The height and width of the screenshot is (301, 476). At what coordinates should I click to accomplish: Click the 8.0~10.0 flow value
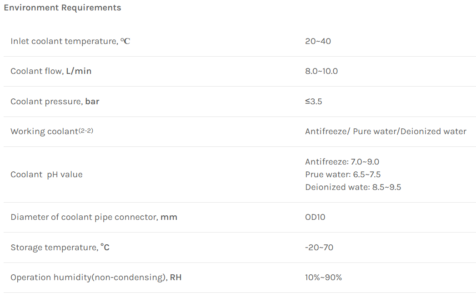(x=321, y=71)
